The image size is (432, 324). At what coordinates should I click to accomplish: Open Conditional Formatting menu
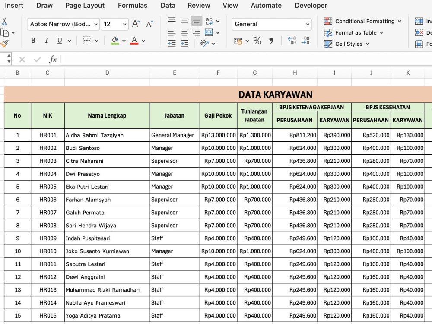point(362,21)
